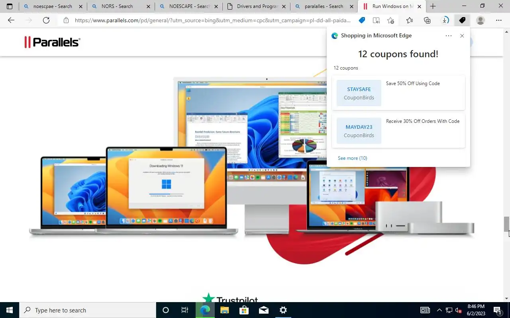Close the Shopping in Microsoft Edge panel

click(462, 36)
